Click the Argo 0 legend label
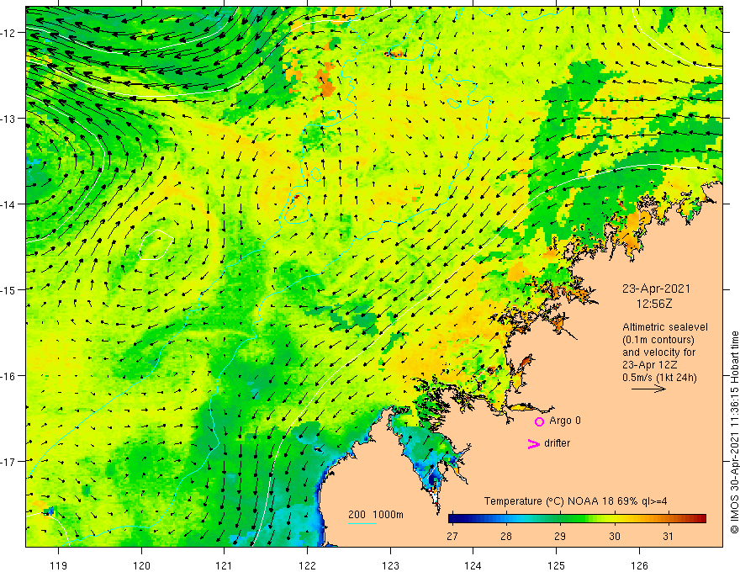 point(565,421)
